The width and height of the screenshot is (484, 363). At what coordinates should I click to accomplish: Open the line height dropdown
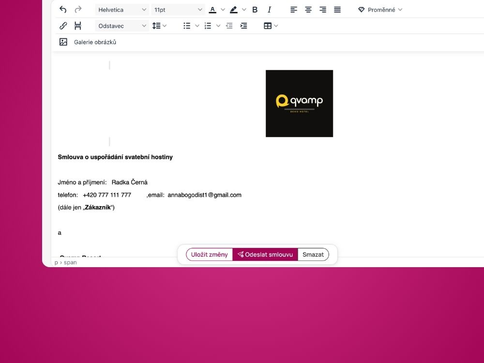[159, 26]
